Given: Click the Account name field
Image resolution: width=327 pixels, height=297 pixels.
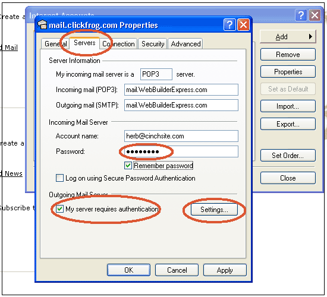Looking at the screenshot, I should pyautogui.click(x=181, y=136).
